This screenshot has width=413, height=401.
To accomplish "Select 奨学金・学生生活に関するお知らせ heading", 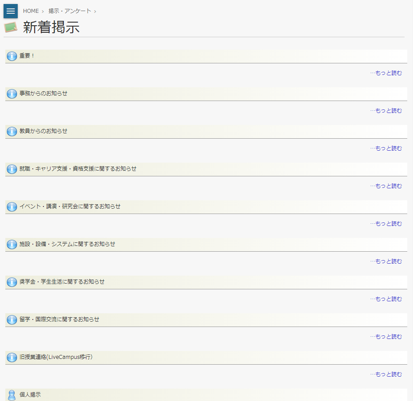I will pos(62,281).
